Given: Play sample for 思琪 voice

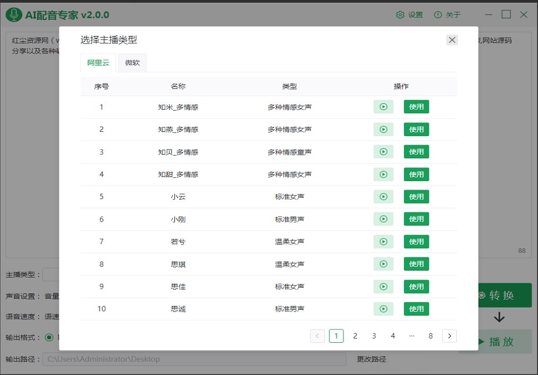Looking at the screenshot, I should coord(383,264).
